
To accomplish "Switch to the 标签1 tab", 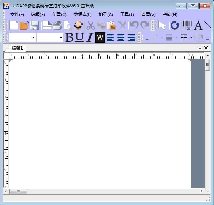I will 17,48.
